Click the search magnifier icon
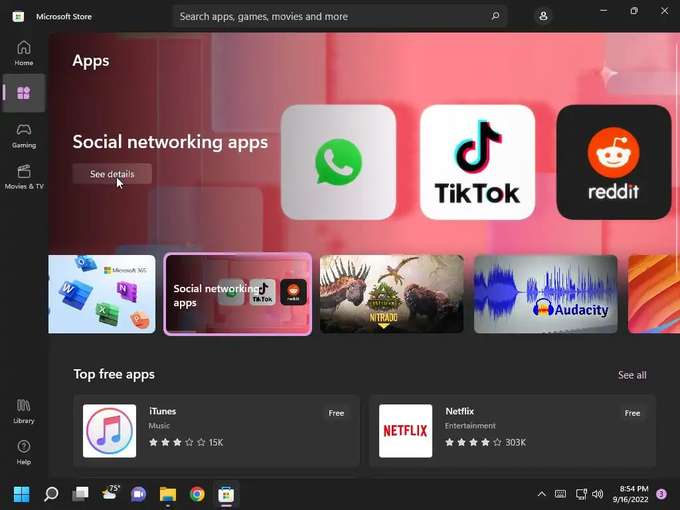The image size is (680, 510). pos(495,16)
